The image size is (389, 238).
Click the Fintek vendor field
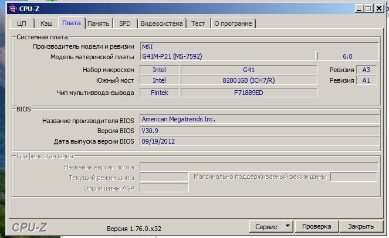tap(159, 93)
